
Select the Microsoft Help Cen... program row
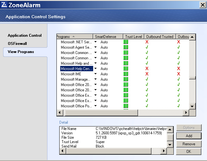click(x=77, y=69)
